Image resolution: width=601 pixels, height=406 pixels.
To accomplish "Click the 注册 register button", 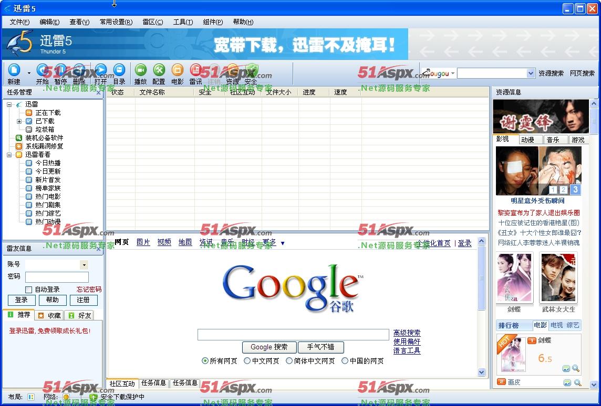I will point(83,300).
